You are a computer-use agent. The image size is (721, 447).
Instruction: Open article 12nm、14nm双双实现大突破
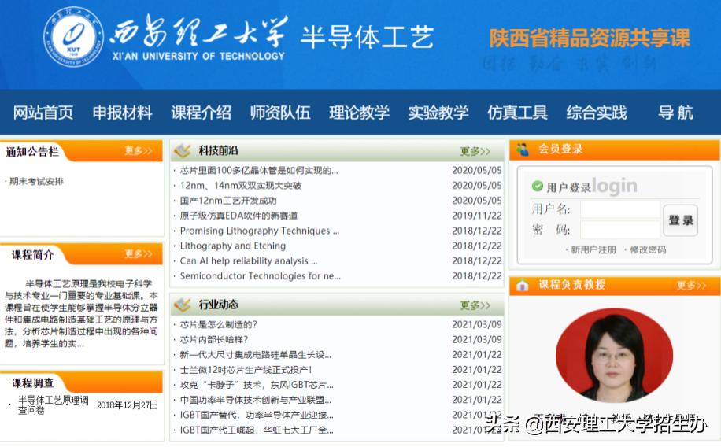click(241, 186)
